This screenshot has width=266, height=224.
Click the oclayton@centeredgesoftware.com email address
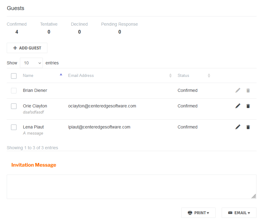pos(102,106)
